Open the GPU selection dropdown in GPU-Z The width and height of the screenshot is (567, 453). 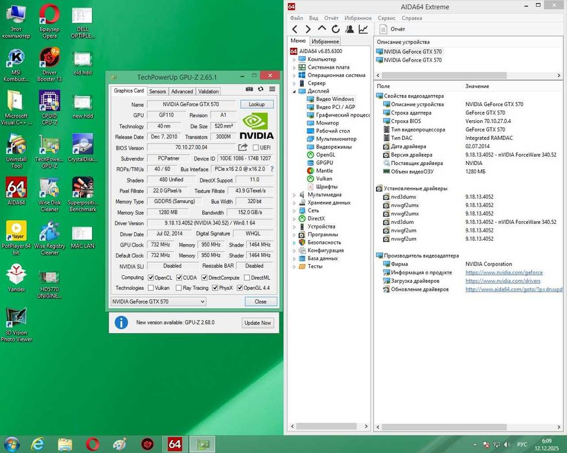point(158,302)
